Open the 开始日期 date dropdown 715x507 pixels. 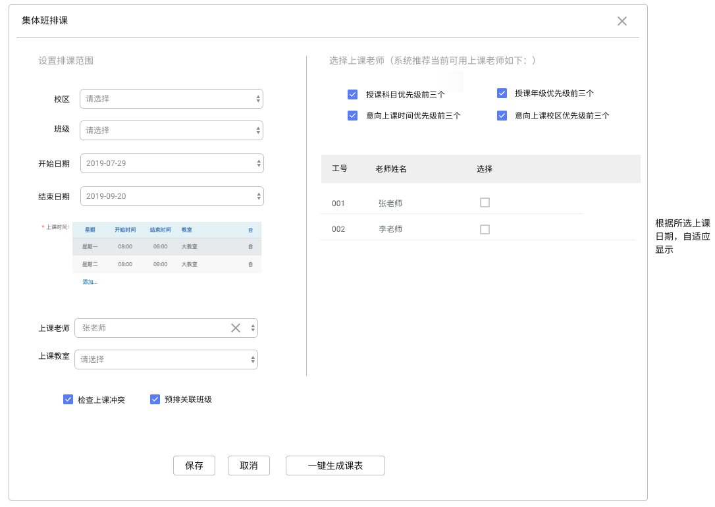pos(171,163)
